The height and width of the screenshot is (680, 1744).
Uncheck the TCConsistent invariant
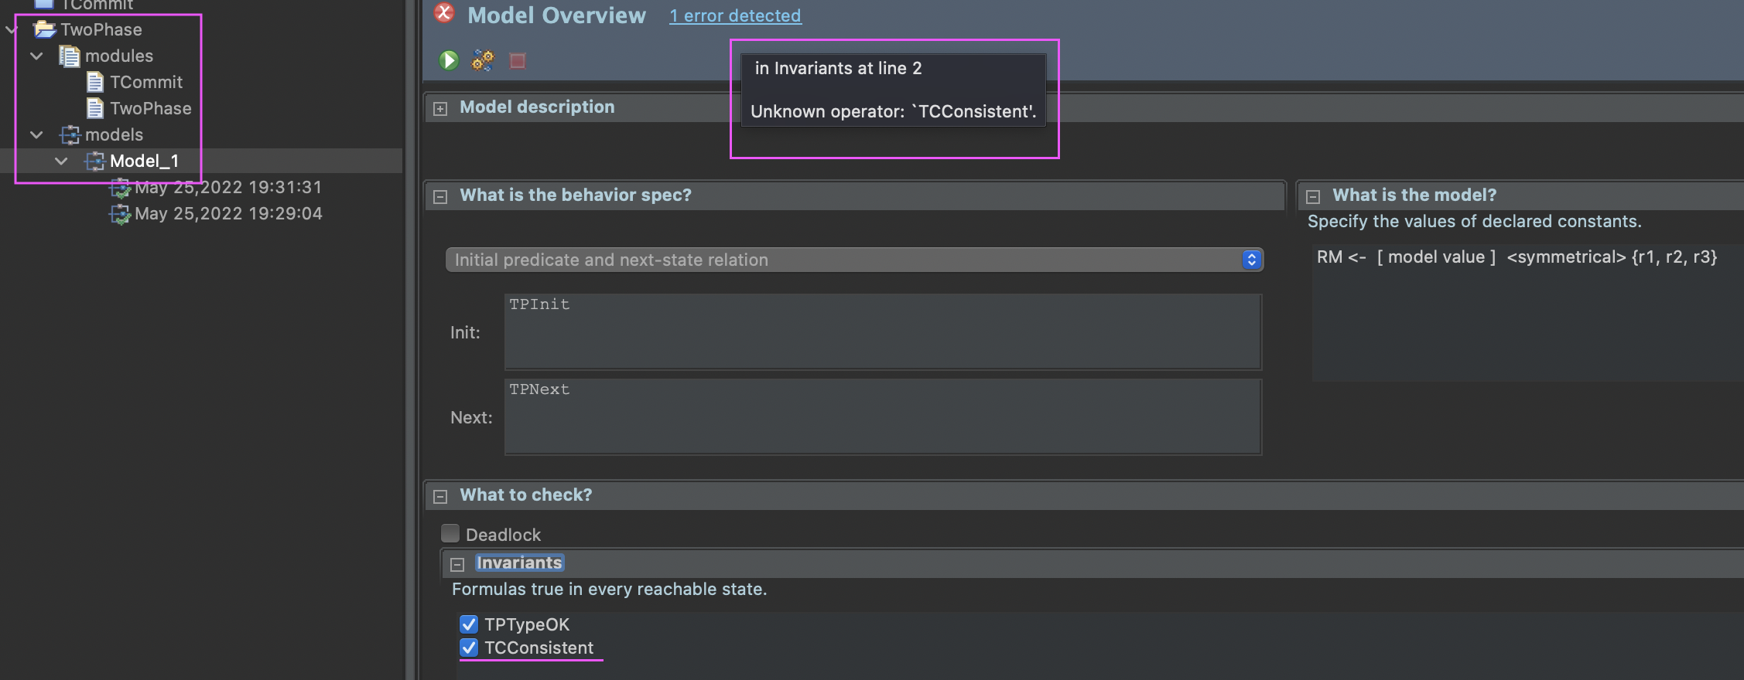(x=469, y=647)
